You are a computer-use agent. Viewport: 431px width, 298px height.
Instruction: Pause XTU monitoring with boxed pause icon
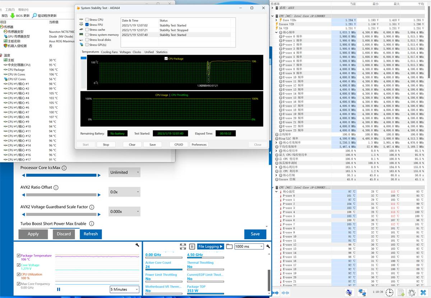[x=192, y=246]
